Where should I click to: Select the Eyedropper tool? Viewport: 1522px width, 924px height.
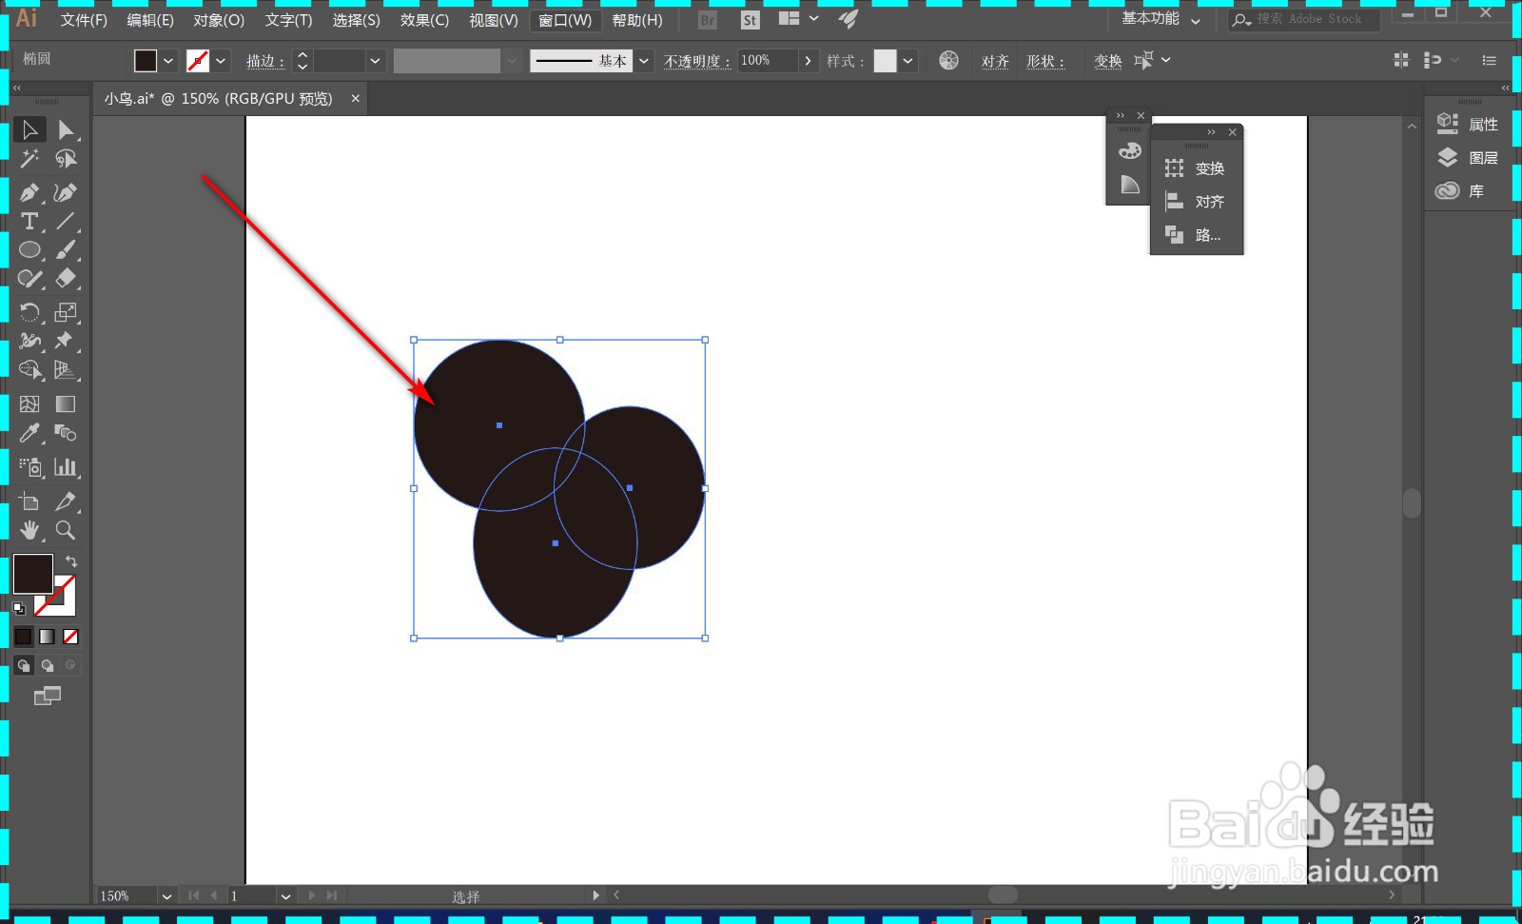[x=29, y=433]
